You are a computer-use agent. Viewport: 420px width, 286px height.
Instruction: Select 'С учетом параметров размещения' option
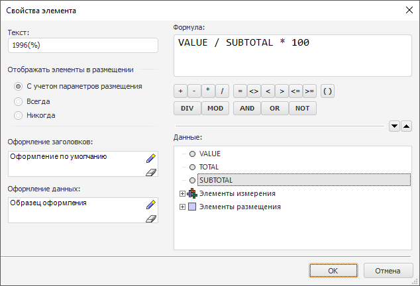(19, 86)
